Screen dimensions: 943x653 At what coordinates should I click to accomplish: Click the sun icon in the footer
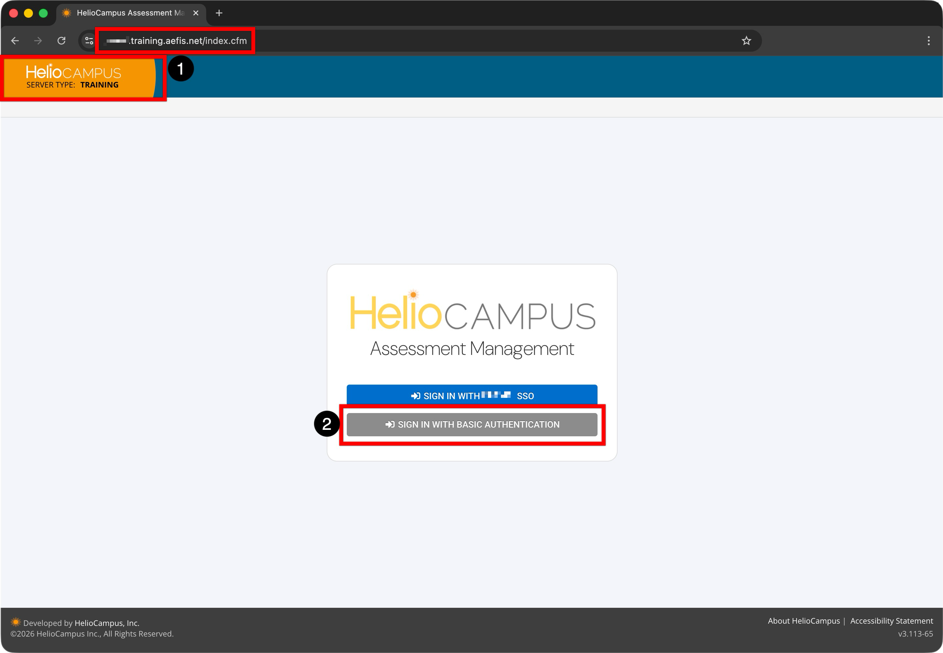(x=16, y=622)
